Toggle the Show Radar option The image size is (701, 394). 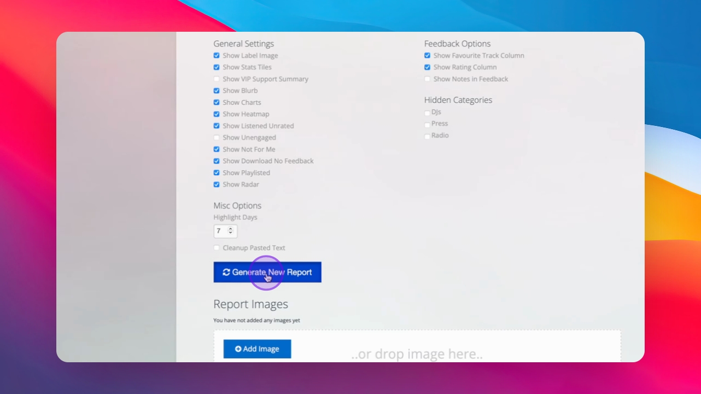[217, 185]
